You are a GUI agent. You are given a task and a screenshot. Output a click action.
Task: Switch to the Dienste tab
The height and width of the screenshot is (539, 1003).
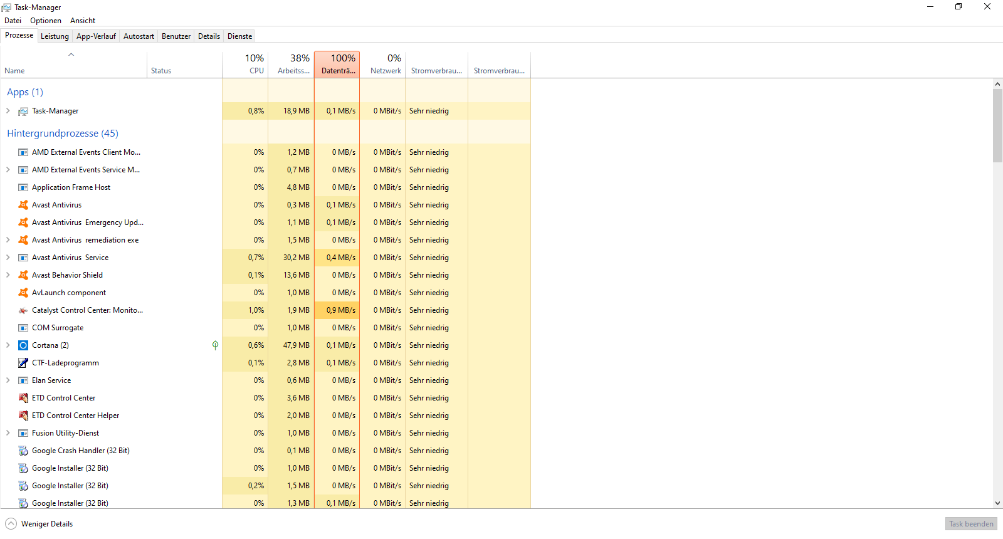pos(239,36)
